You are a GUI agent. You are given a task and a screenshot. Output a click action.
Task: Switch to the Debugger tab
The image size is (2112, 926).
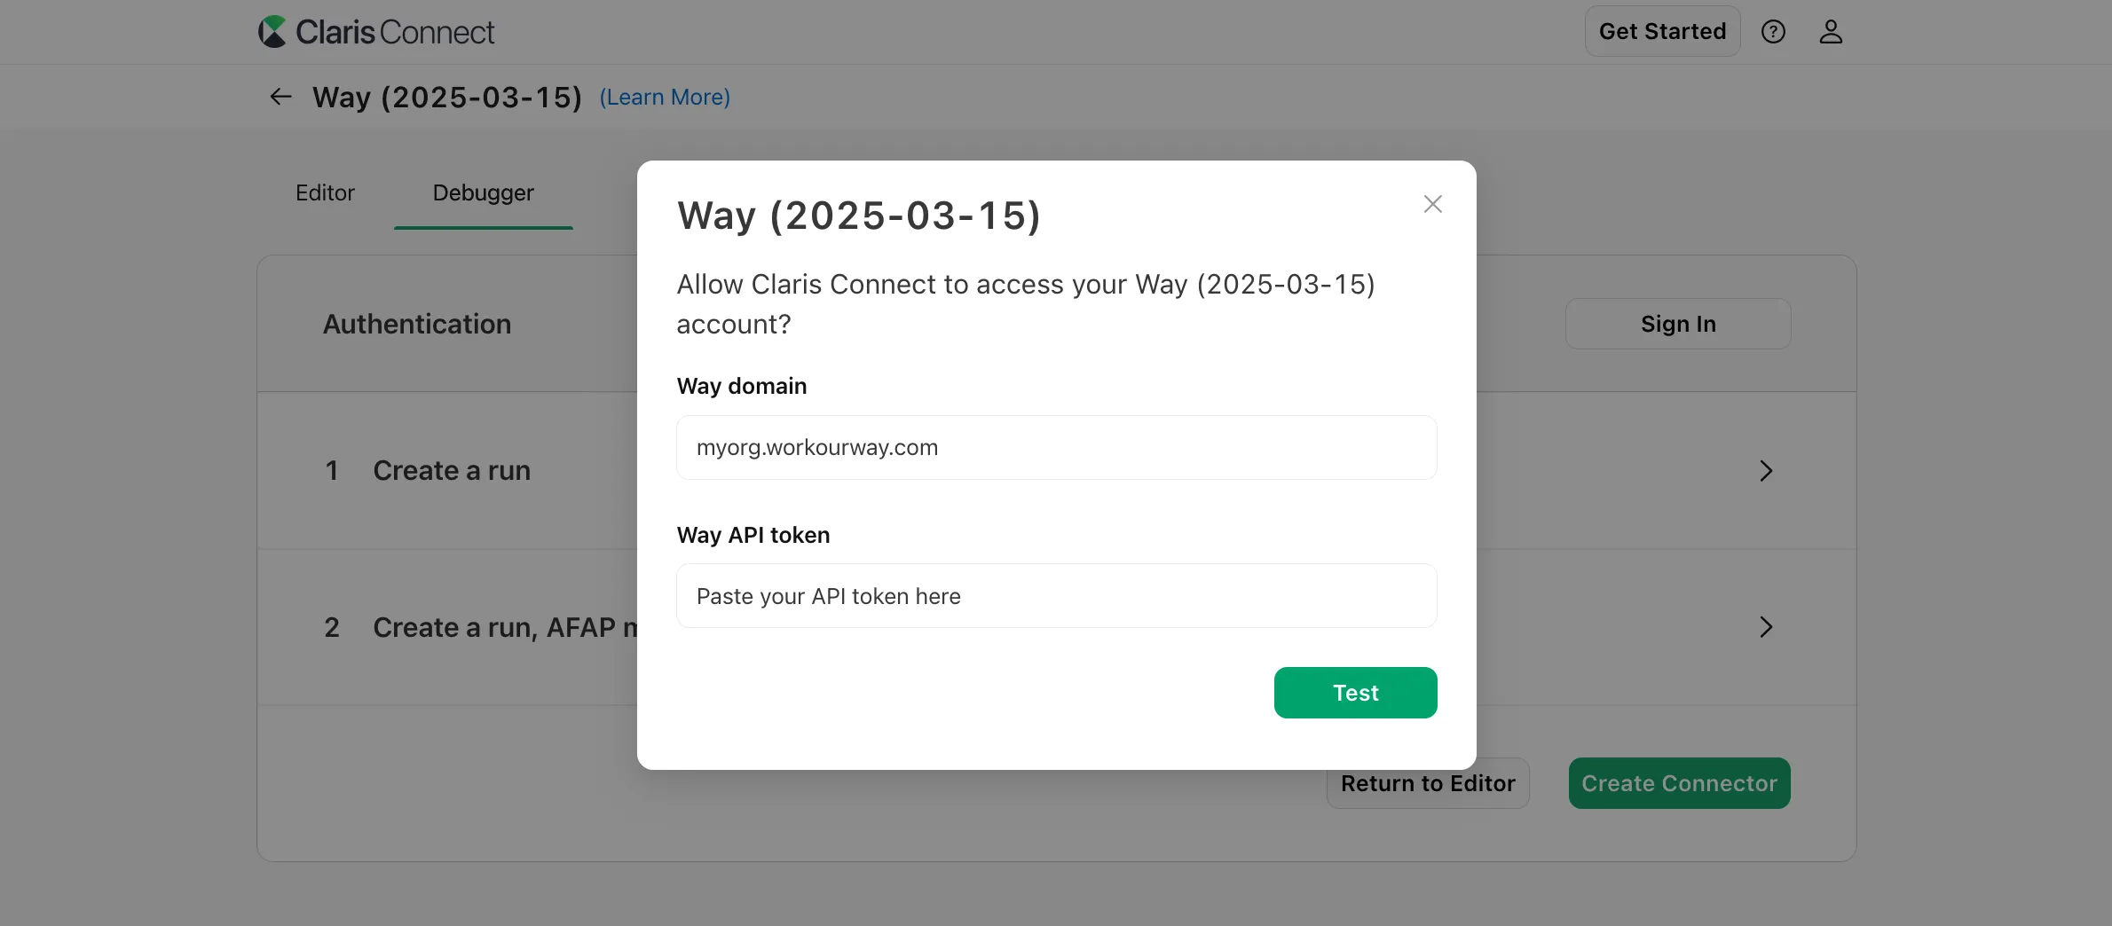click(x=483, y=192)
